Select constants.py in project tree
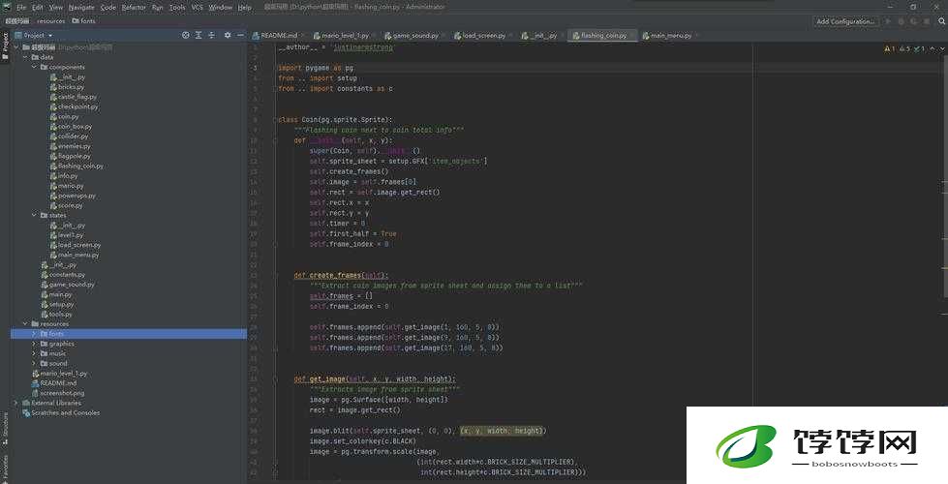Viewport: 948px width, 484px height. point(63,274)
